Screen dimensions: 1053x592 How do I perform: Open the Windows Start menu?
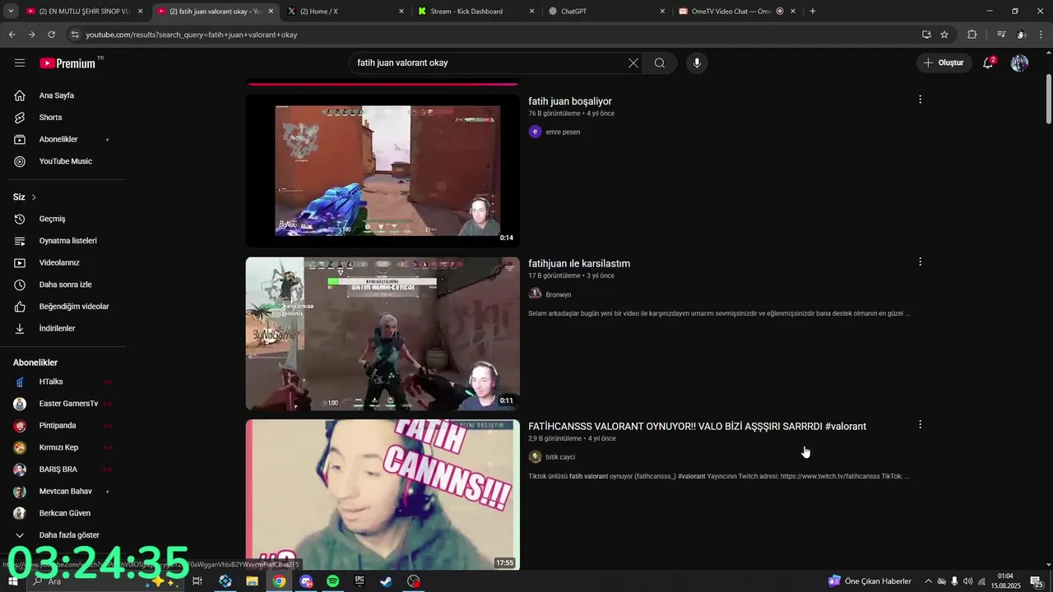tap(13, 581)
